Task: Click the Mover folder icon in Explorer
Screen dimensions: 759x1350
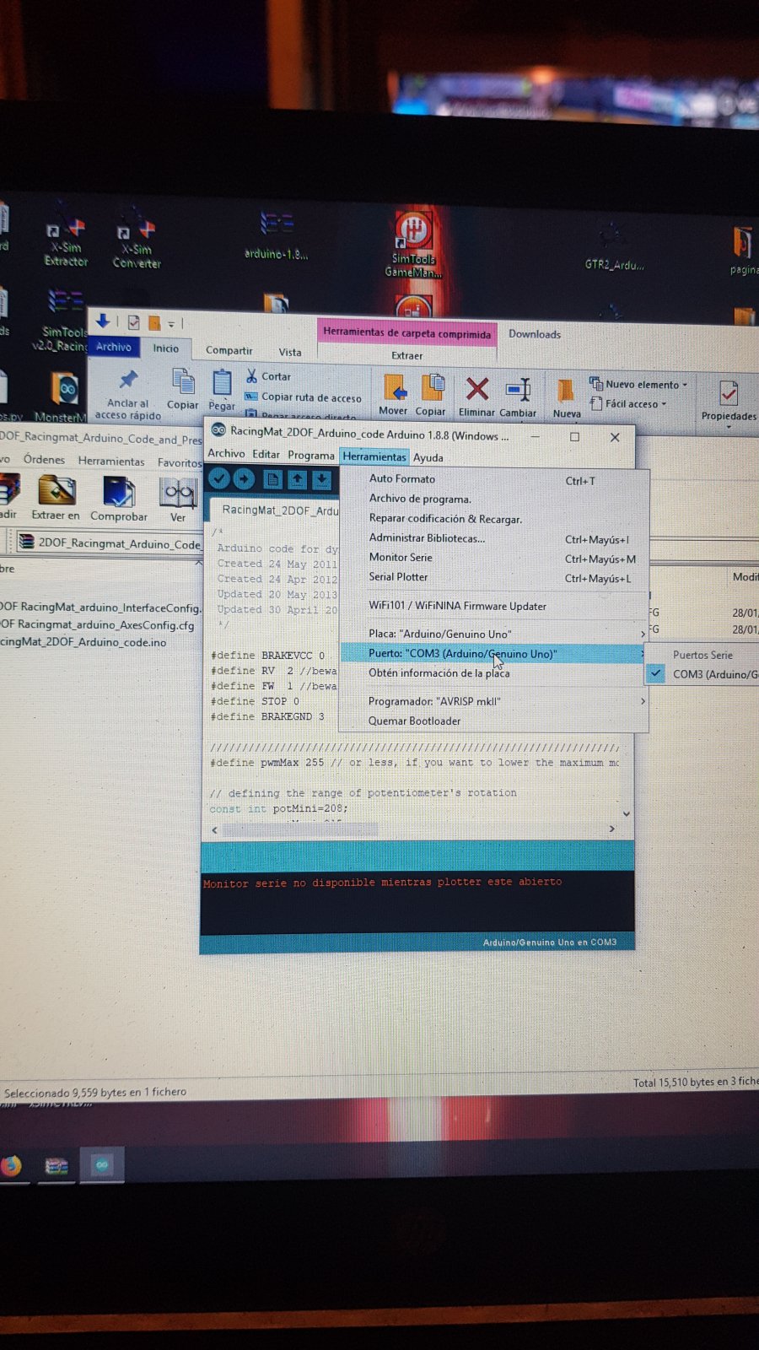Action: (394, 388)
